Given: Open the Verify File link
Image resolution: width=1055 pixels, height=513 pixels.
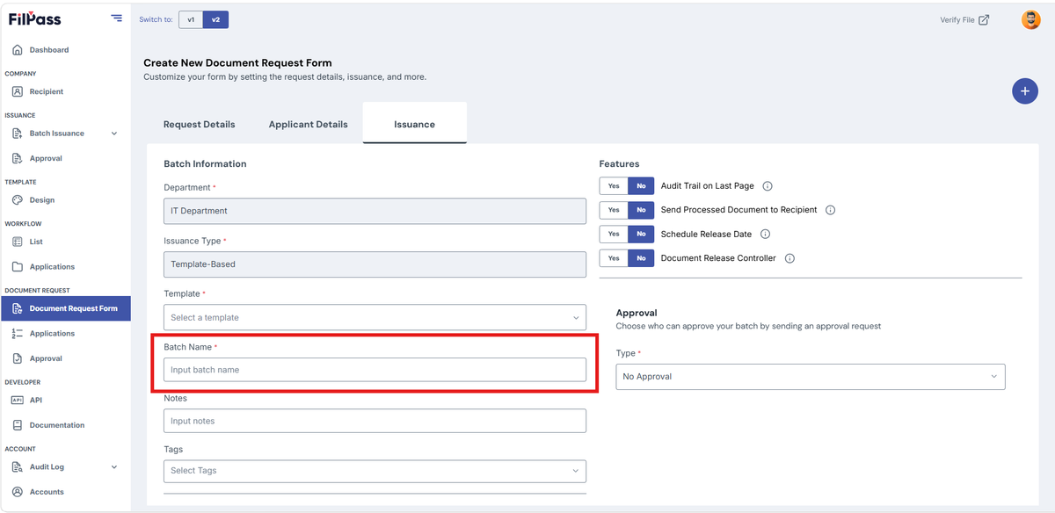Looking at the screenshot, I should point(964,20).
